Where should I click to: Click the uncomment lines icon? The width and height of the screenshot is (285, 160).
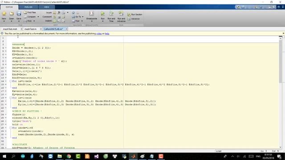pos(59,17)
